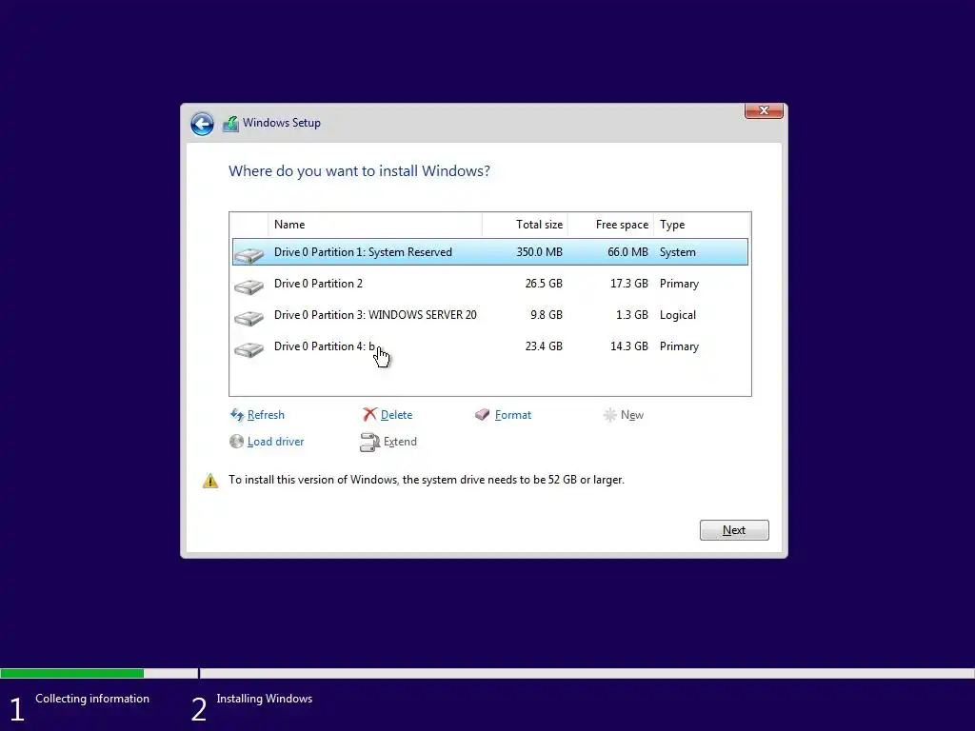The image size is (975, 731).
Task: Click the 9.8 GB total size cell
Action: click(x=546, y=315)
